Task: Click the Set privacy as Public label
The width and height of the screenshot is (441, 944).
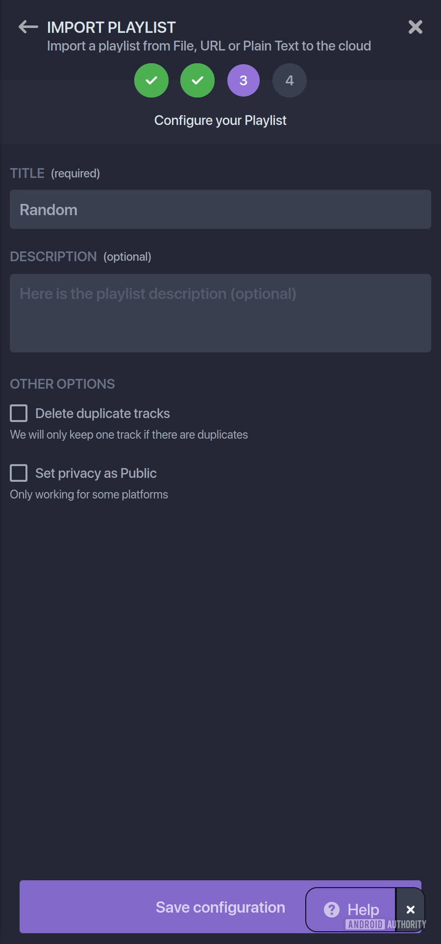Action: [x=96, y=473]
